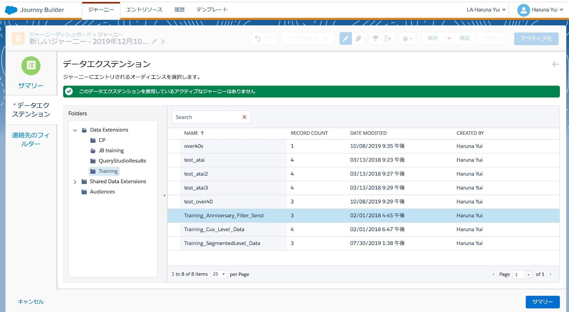The height and width of the screenshot is (312, 569).
Task: Switch to the 履歴 tab
Action: pyautogui.click(x=180, y=10)
